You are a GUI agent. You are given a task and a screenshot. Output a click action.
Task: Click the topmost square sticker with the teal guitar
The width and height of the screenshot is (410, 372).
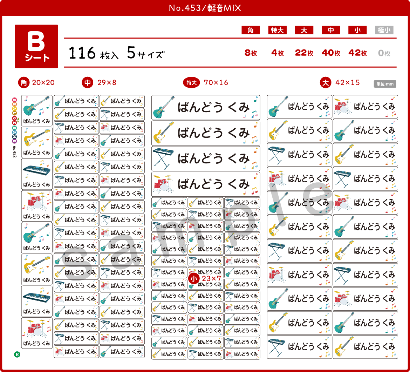pyautogui.click(x=37, y=111)
